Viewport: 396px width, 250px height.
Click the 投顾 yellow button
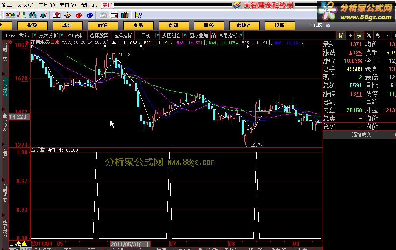280,25
